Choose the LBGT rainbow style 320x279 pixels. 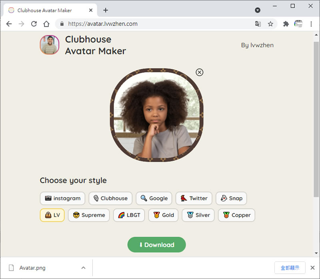click(129, 215)
